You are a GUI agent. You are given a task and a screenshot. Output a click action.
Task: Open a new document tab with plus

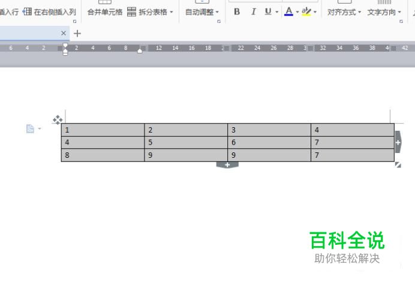[77, 34]
